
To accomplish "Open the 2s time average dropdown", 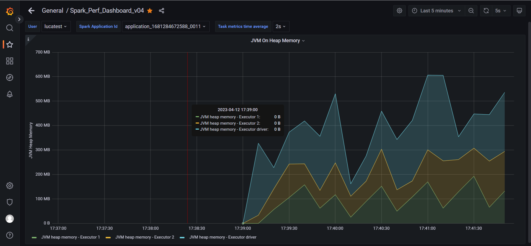I will pyautogui.click(x=281, y=26).
